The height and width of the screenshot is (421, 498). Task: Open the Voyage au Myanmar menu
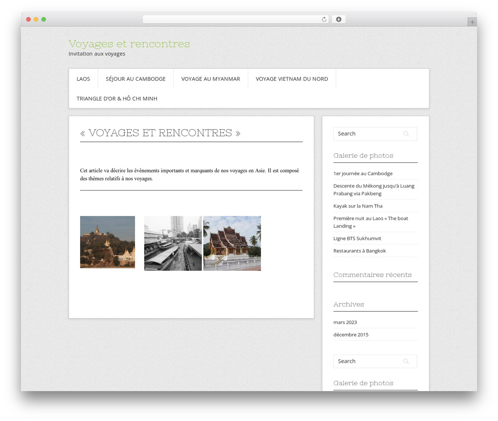click(210, 79)
